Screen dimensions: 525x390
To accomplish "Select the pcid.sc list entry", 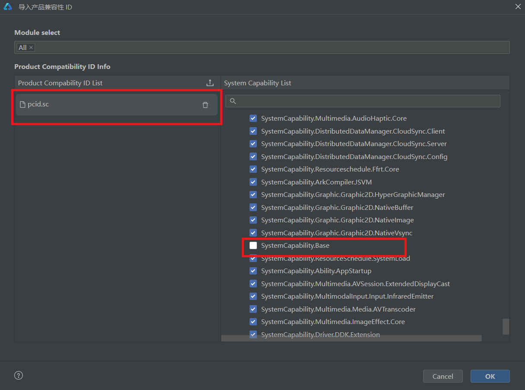I will pos(108,105).
